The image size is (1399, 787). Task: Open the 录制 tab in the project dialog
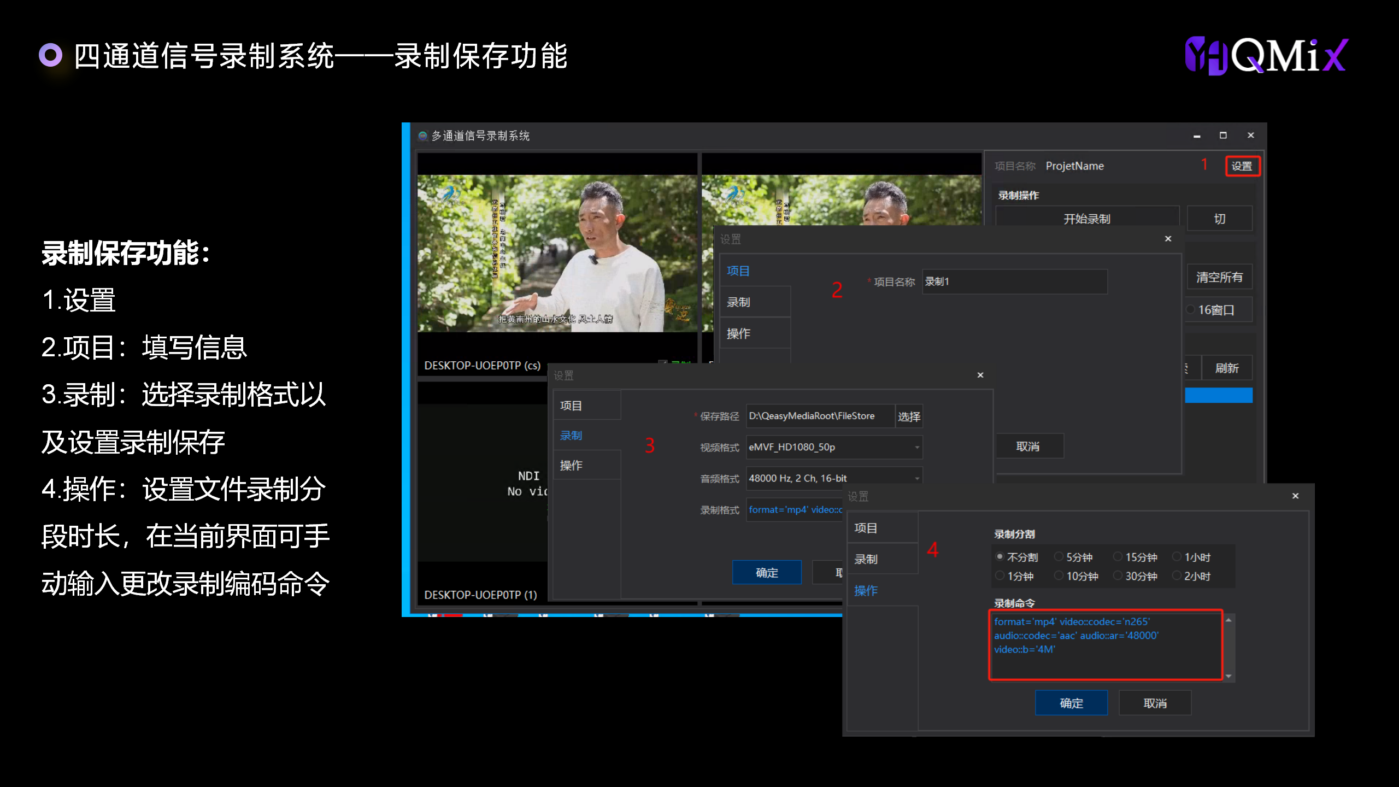[739, 302]
